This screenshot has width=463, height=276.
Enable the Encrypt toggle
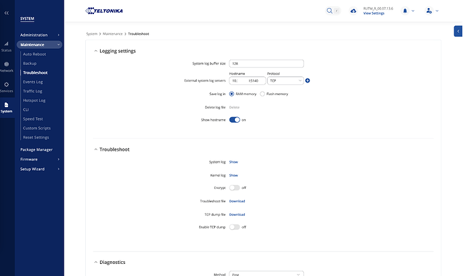(x=235, y=188)
